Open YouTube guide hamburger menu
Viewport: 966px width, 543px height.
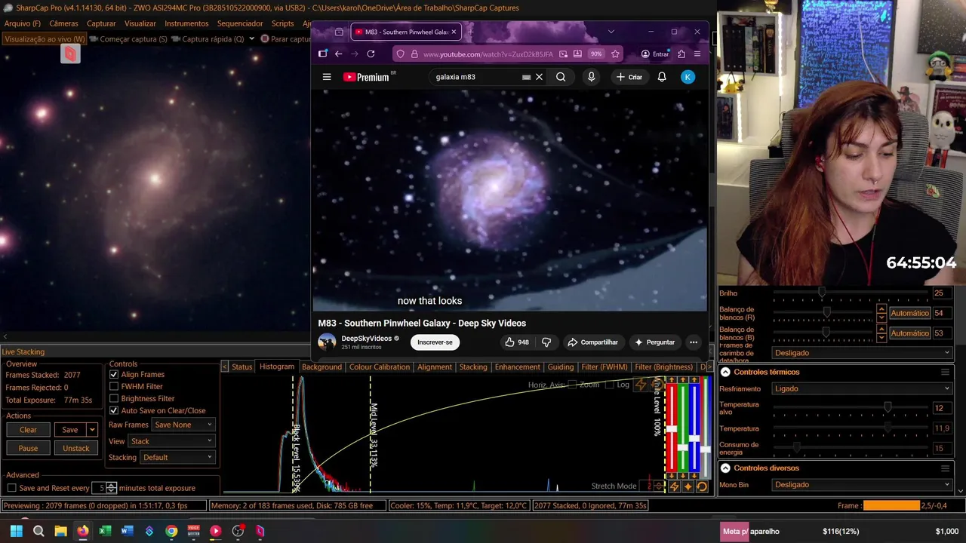[x=327, y=77]
